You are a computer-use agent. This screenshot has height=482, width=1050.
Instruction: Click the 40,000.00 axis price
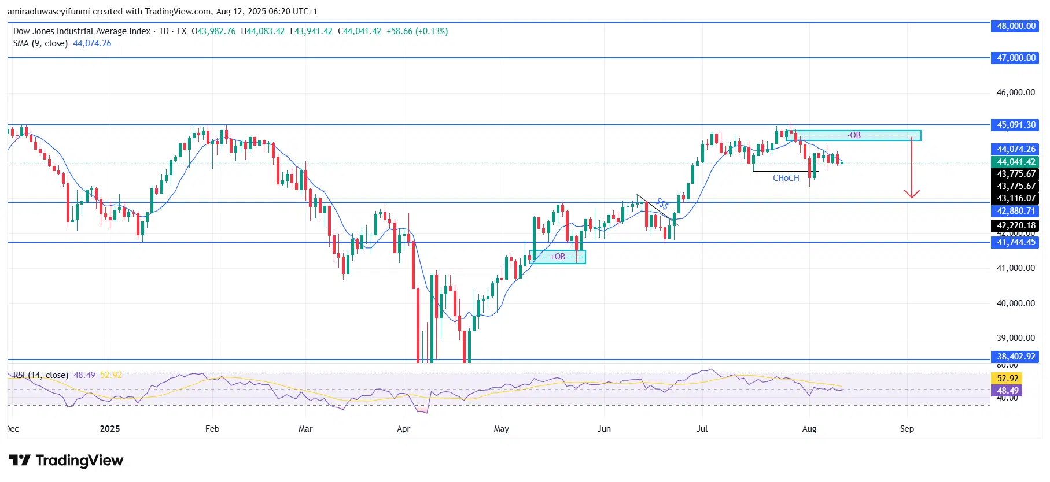point(1015,303)
